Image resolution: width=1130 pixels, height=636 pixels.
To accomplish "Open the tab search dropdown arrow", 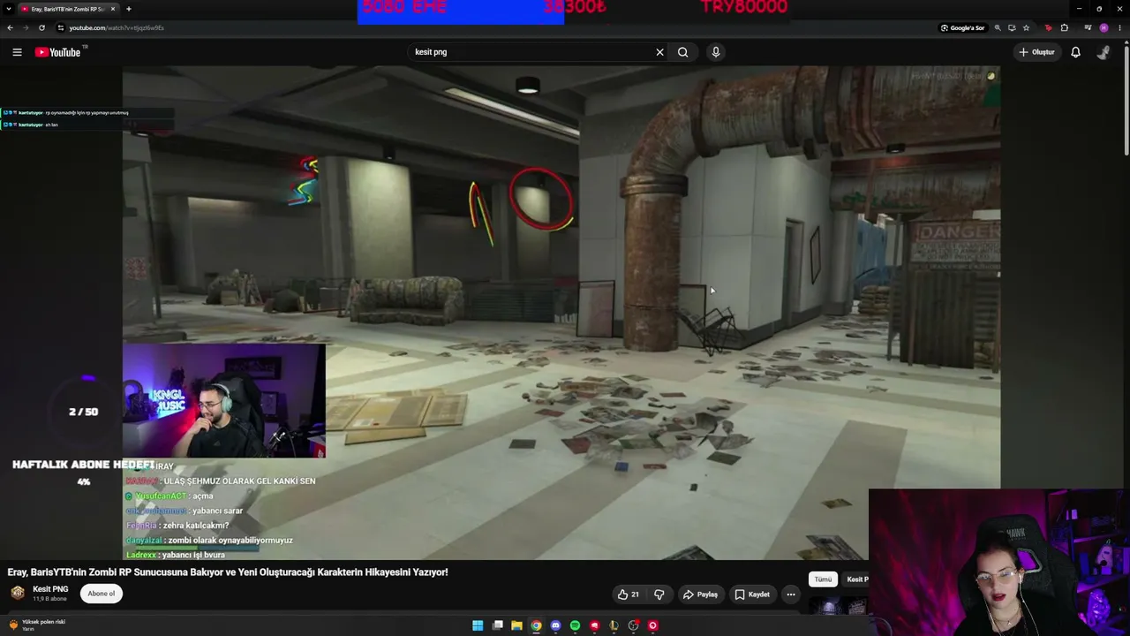I will coord(8,9).
